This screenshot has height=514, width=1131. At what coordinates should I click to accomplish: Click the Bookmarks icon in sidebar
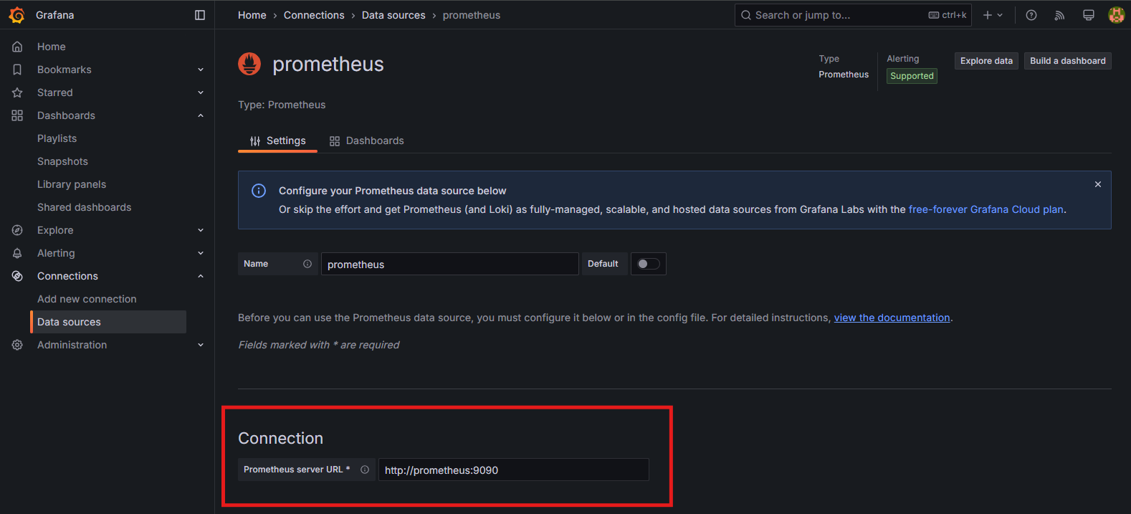17,70
